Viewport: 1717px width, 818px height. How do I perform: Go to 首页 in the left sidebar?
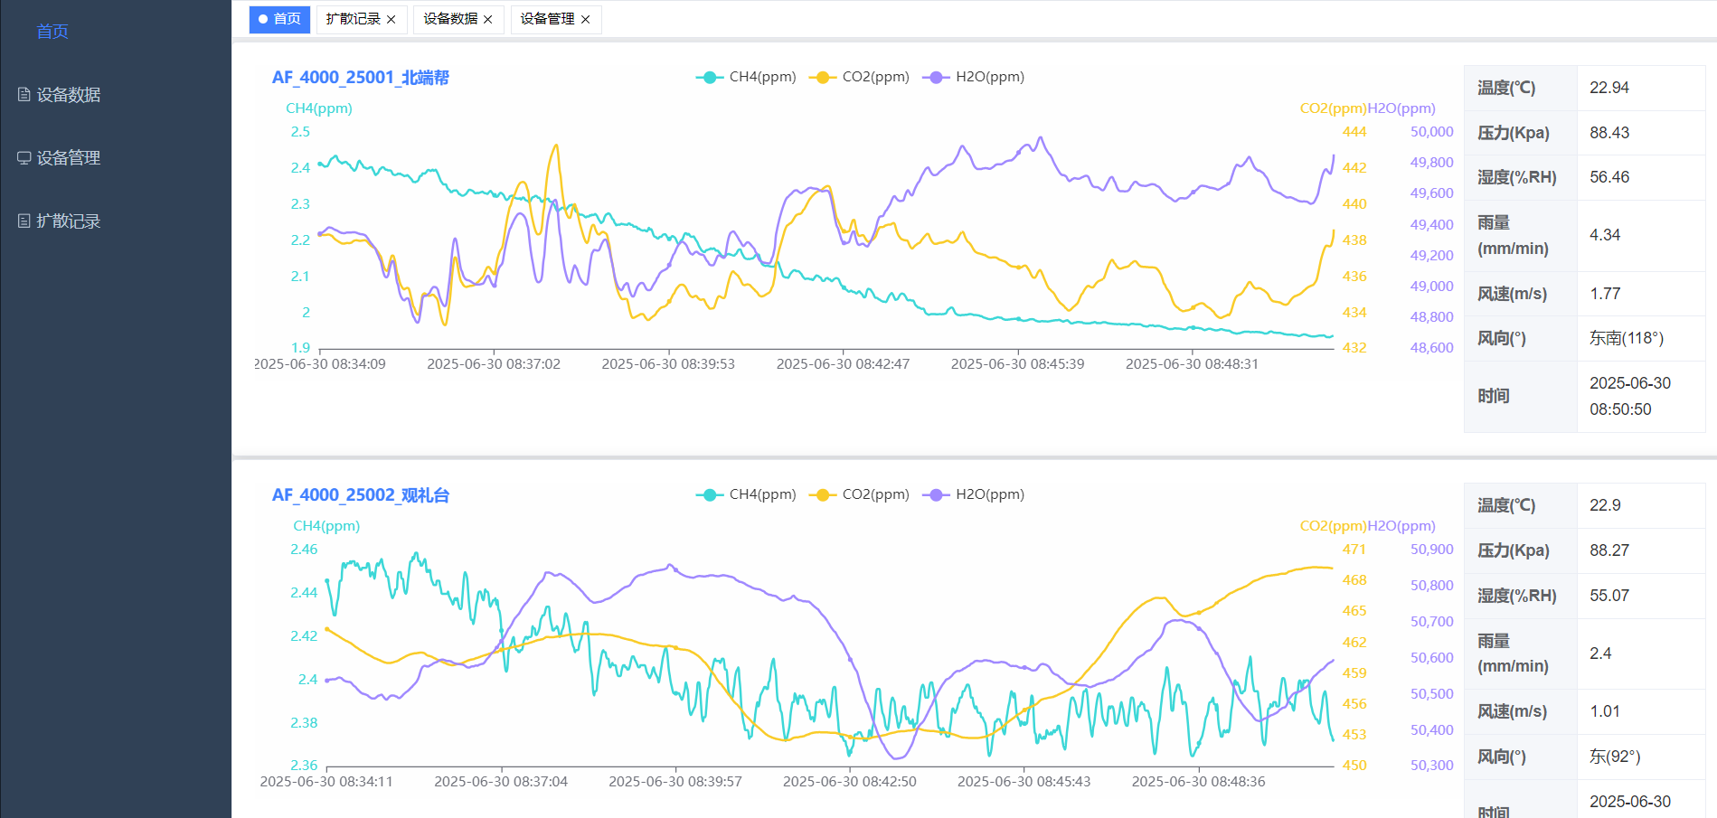pos(52,32)
